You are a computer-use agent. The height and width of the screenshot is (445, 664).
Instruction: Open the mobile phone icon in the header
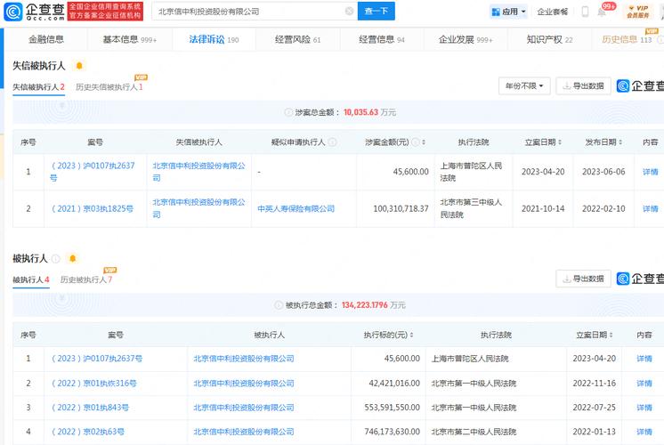tap(586, 12)
